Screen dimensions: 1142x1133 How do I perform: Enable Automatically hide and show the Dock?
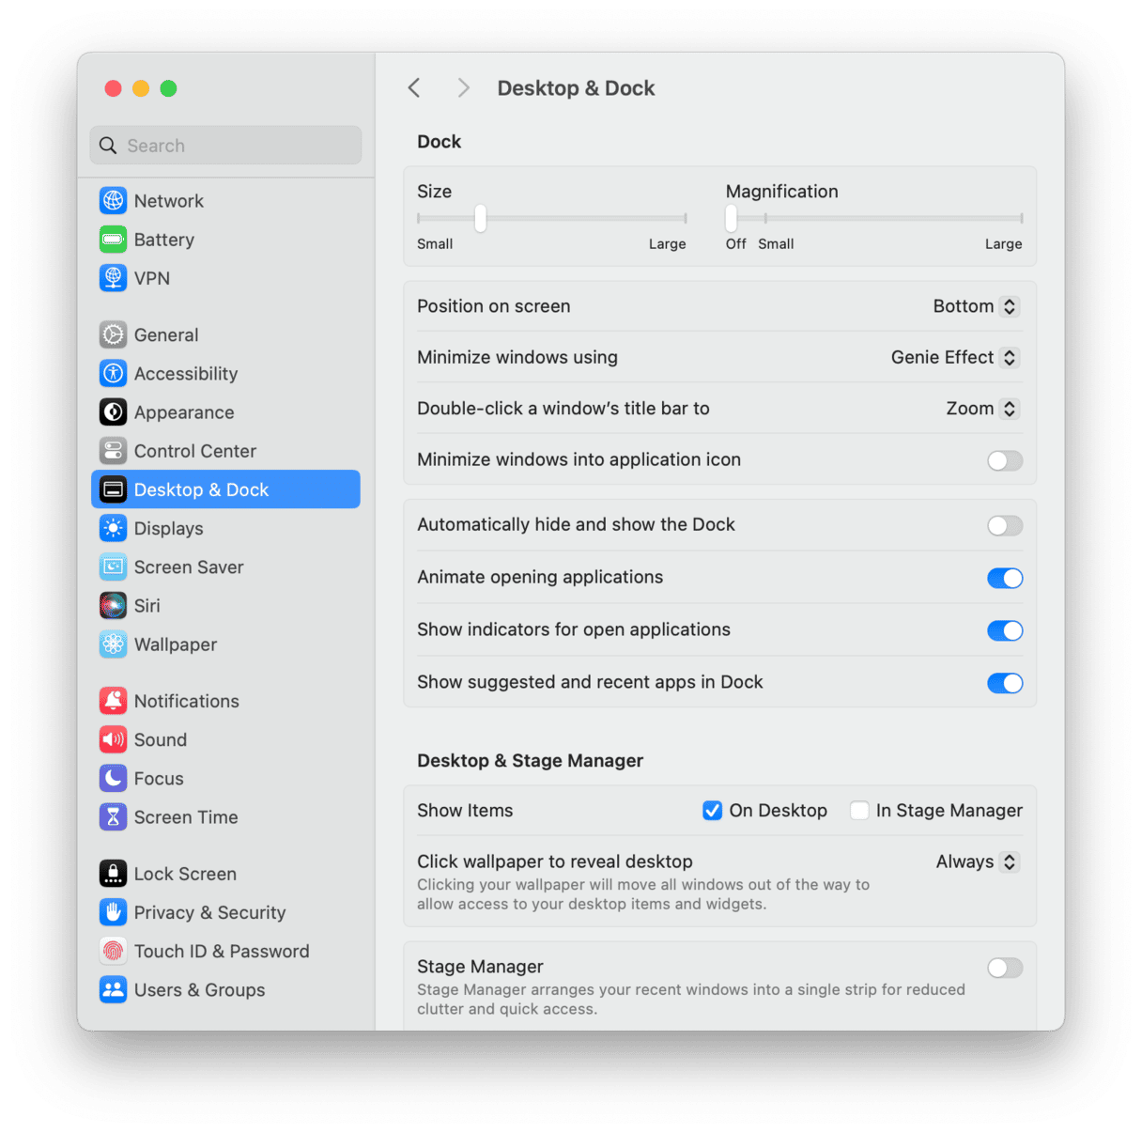pos(1004,526)
